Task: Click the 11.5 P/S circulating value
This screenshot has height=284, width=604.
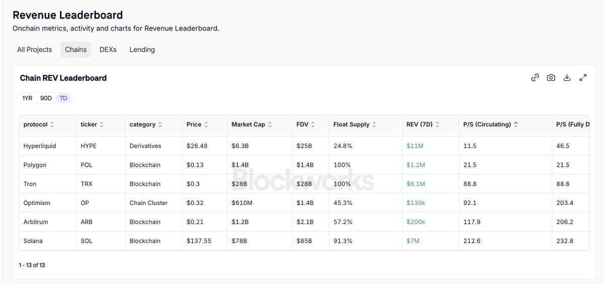Action: click(x=470, y=146)
